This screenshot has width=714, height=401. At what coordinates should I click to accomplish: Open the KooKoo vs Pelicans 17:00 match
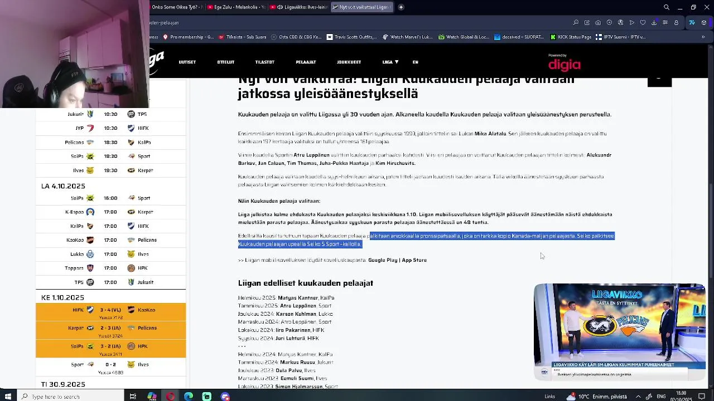coord(110,240)
